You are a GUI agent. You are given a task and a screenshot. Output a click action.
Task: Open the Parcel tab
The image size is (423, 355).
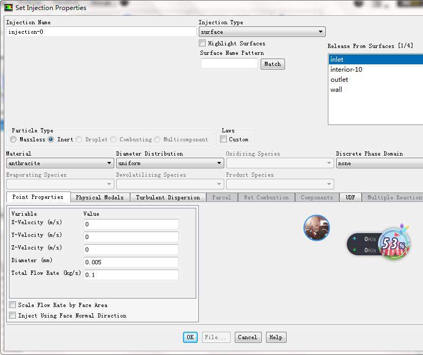222,197
